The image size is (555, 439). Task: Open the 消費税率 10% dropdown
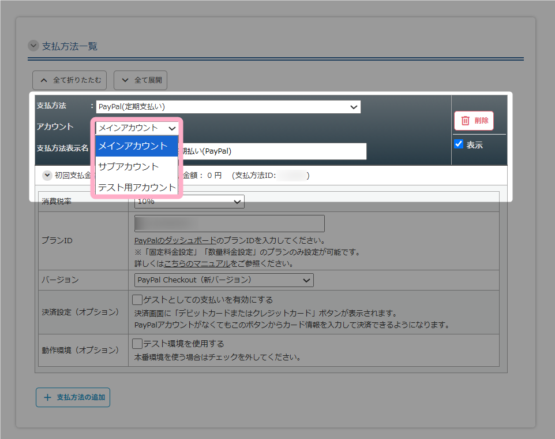[189, 202]
